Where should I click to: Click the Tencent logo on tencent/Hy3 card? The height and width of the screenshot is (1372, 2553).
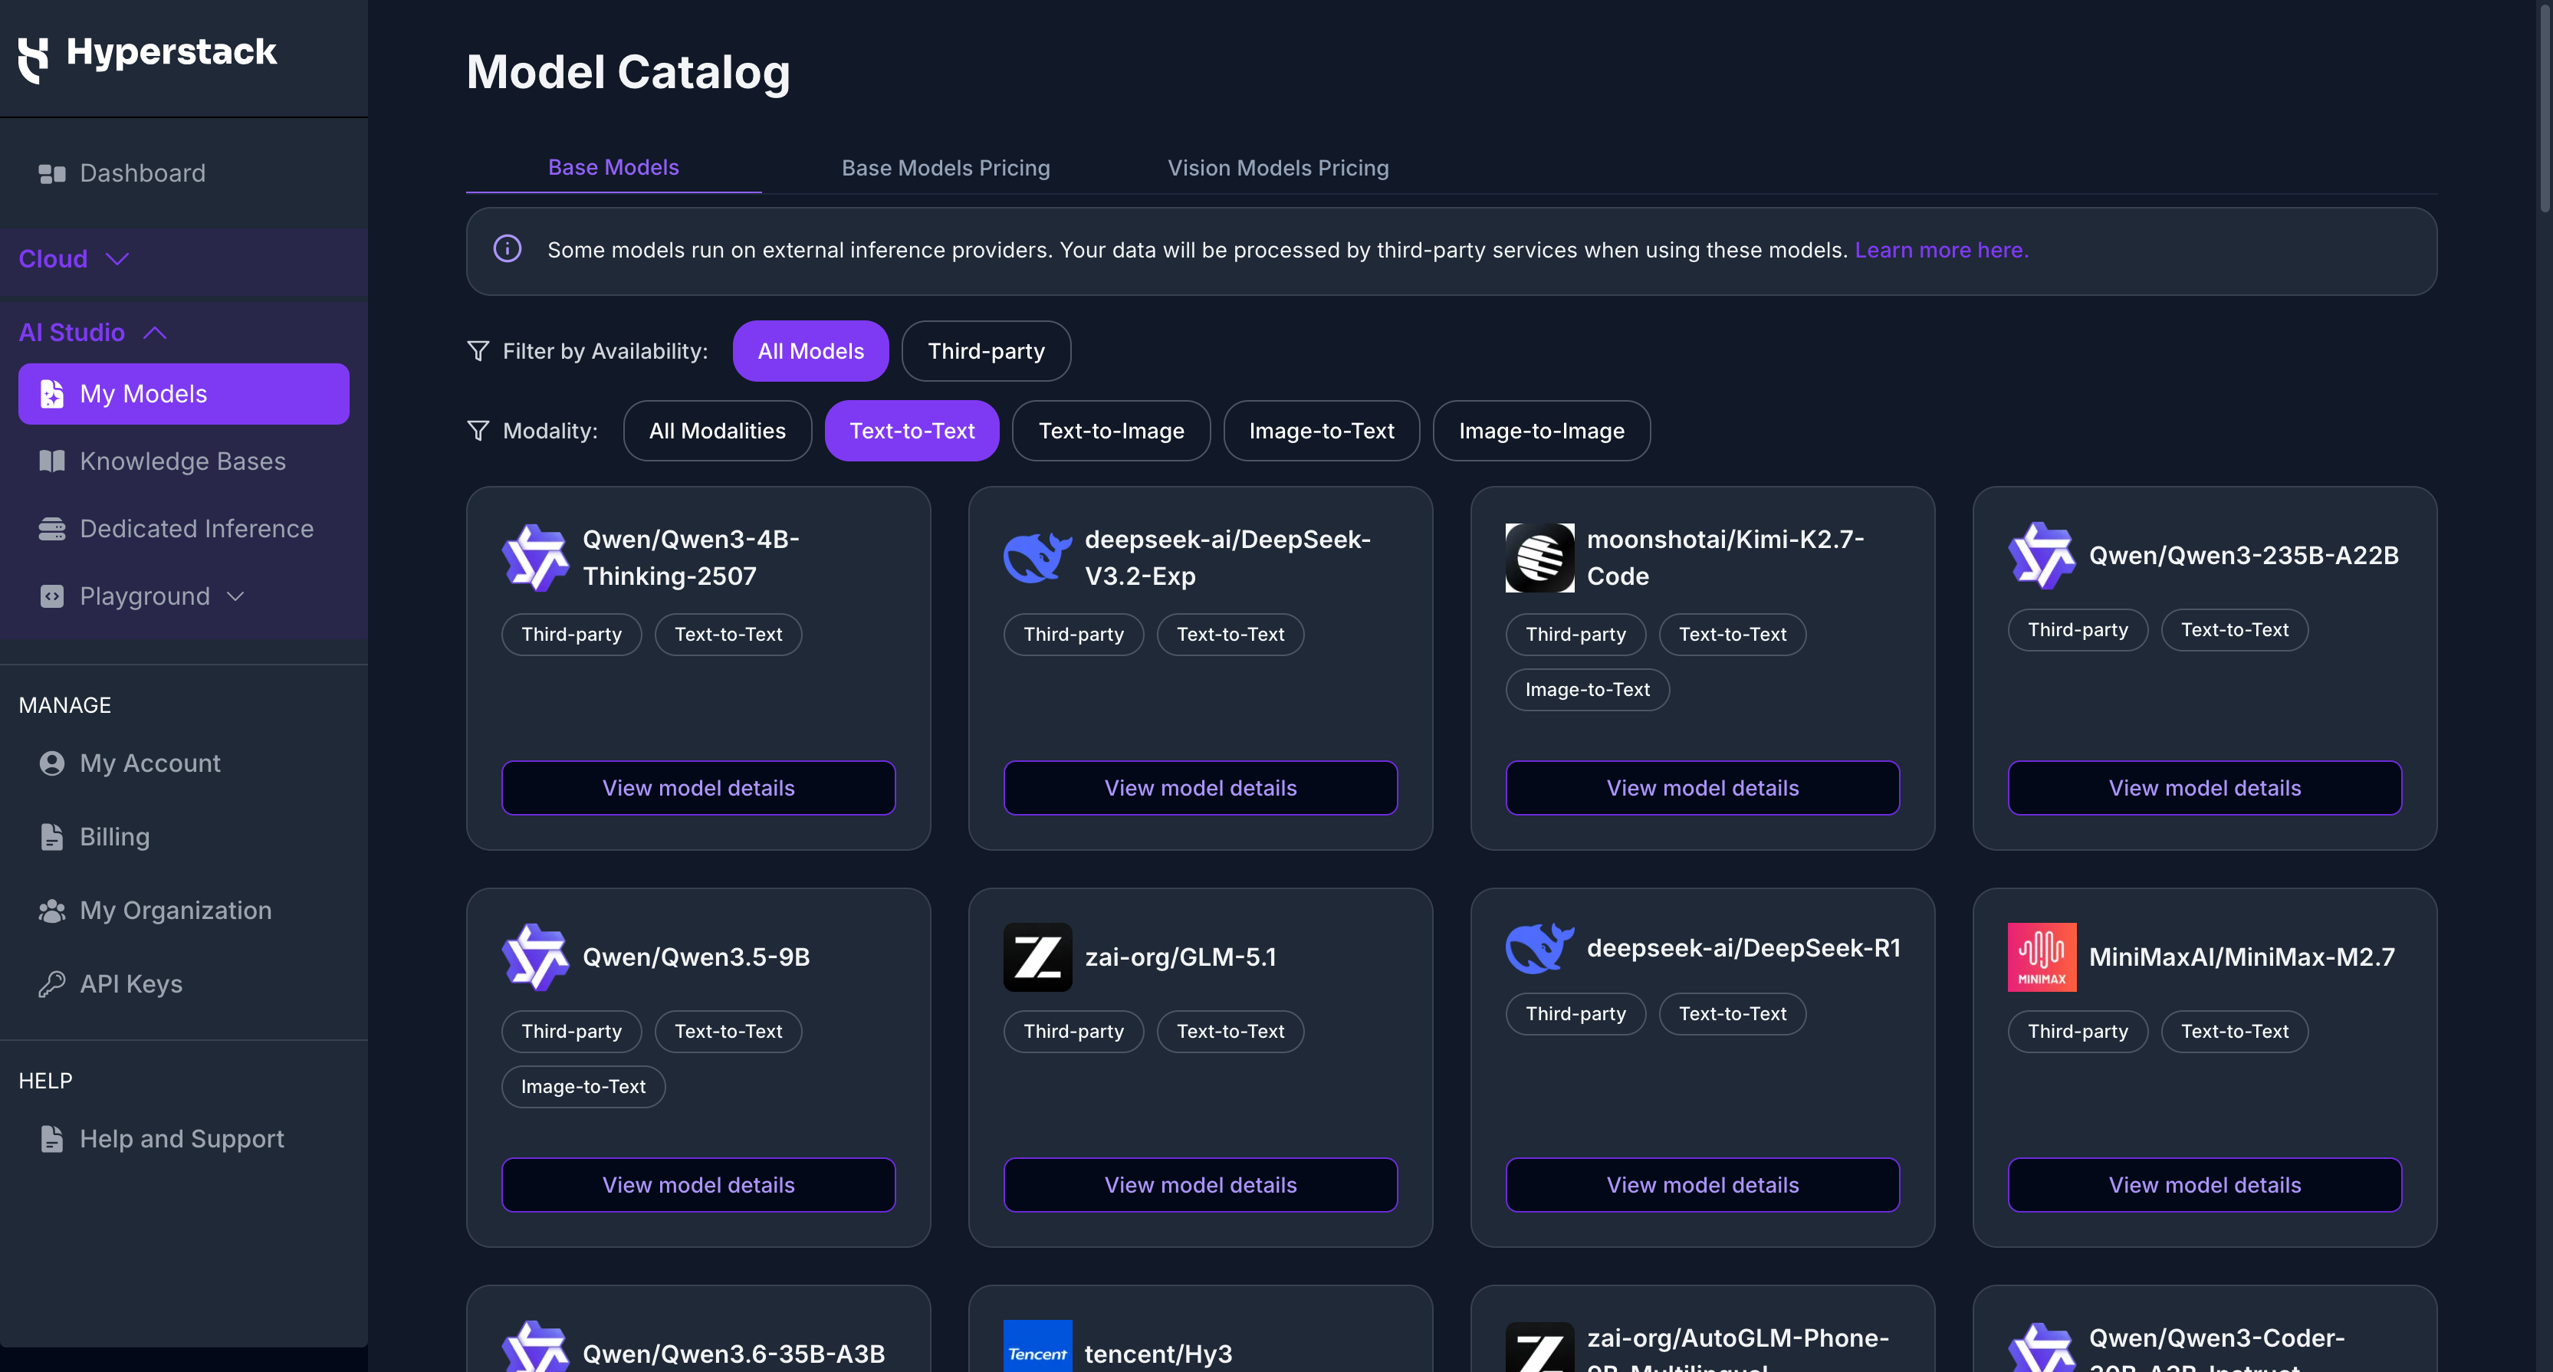point(1037,1346)
